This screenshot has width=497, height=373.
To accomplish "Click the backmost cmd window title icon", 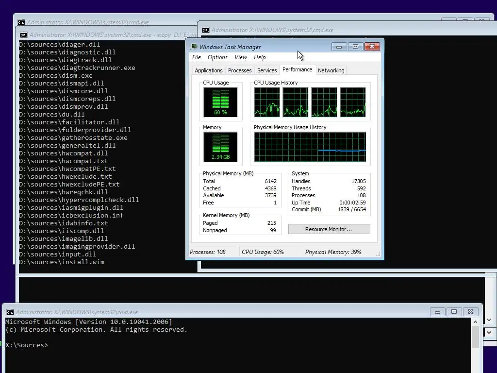I will pos(21,22).
